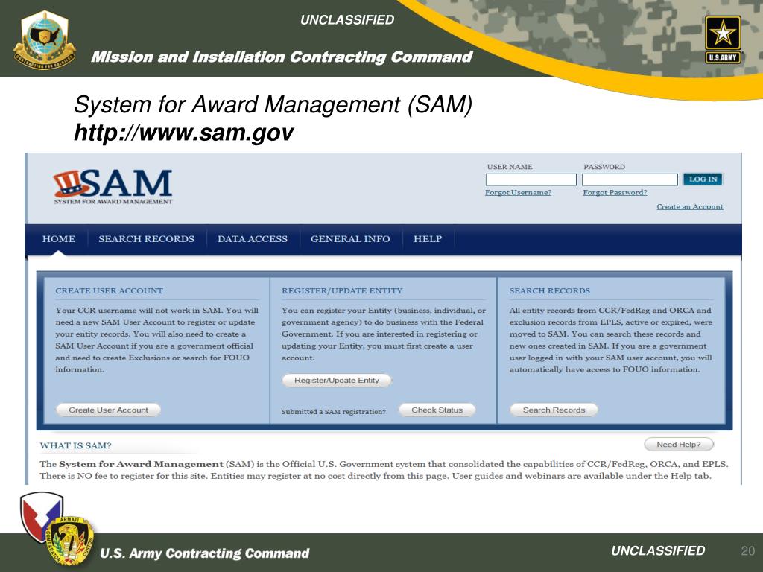This screenshot has height=572, width=763.
Task: Click the Create User Account button
Action: tap(108, 410)
